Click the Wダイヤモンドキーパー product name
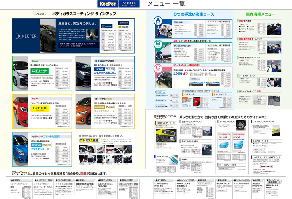 point(105,73)
